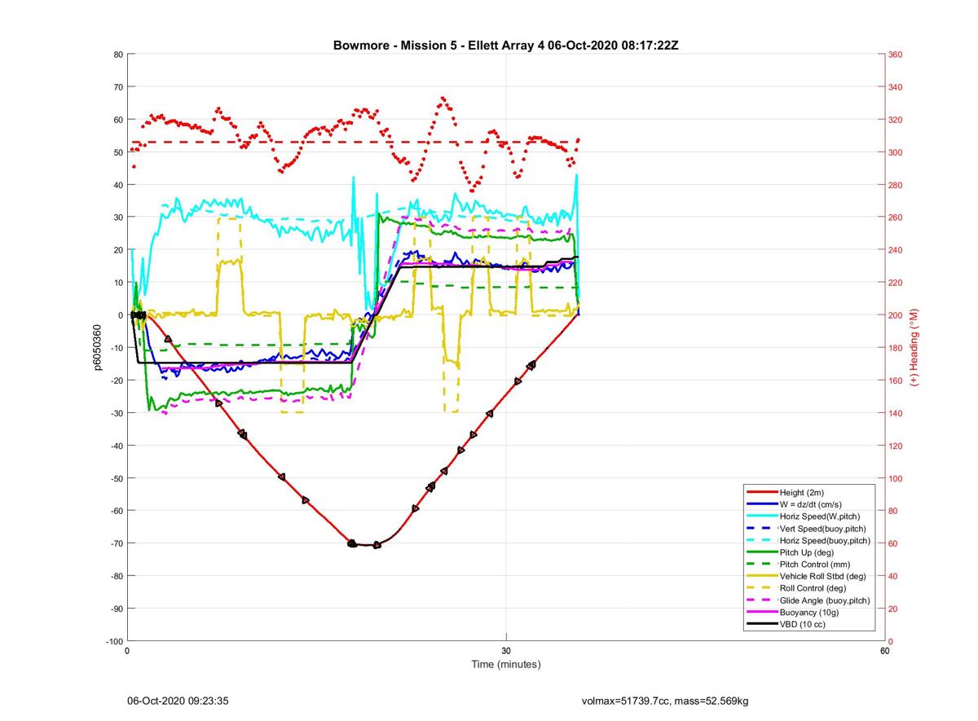Select legend entry 'Pitch Up (deg)'
The image size is (978, 721).
click(x=805, y=552)
